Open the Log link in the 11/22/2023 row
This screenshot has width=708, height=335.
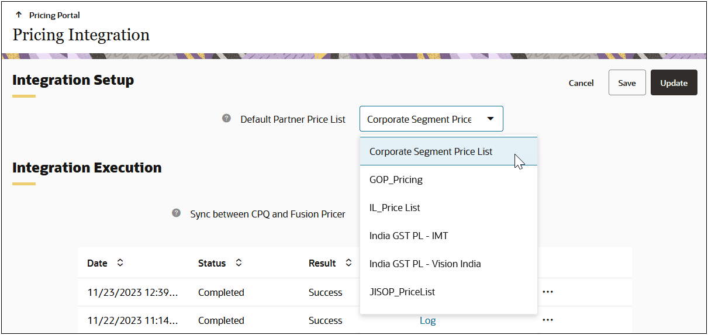[x=427, y=320]
